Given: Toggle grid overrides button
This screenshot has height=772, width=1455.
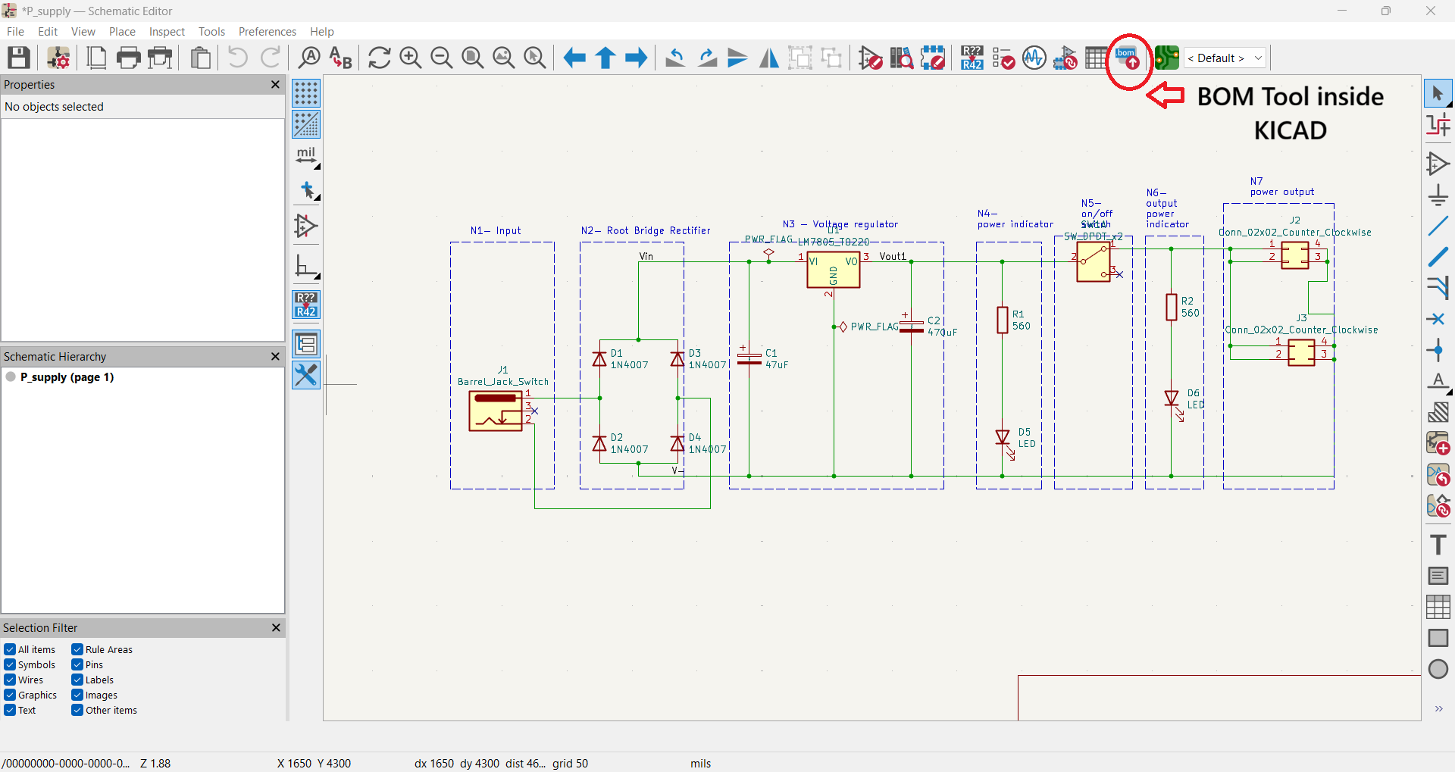Looking at the screenshot, I should [x=306, y=124].
